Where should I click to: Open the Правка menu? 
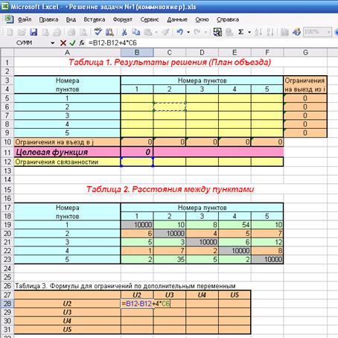coord(48,19)
